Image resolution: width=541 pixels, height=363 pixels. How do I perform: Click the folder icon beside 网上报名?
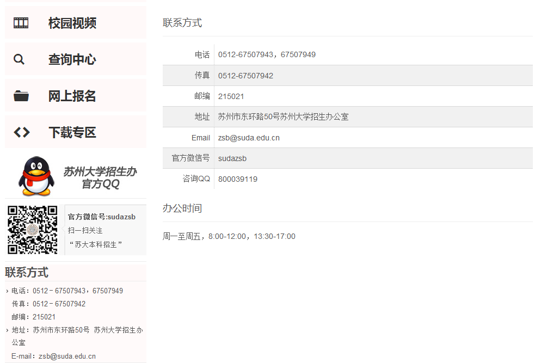pos(21,96)
